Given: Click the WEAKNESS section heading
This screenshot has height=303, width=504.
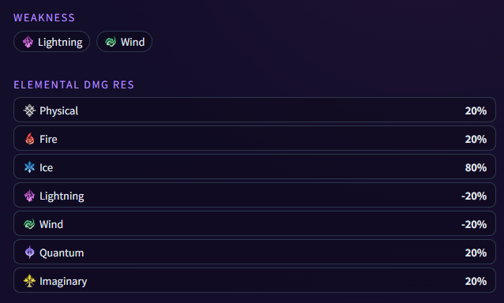Looking at the screenshot, I should point(44,17).
